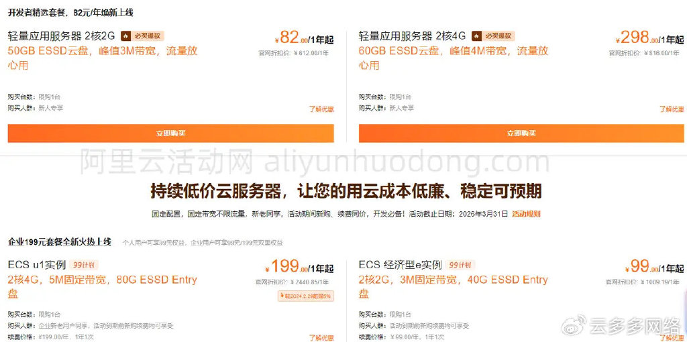Click 立即购买 for the 2核4G server

coord(521,133)
